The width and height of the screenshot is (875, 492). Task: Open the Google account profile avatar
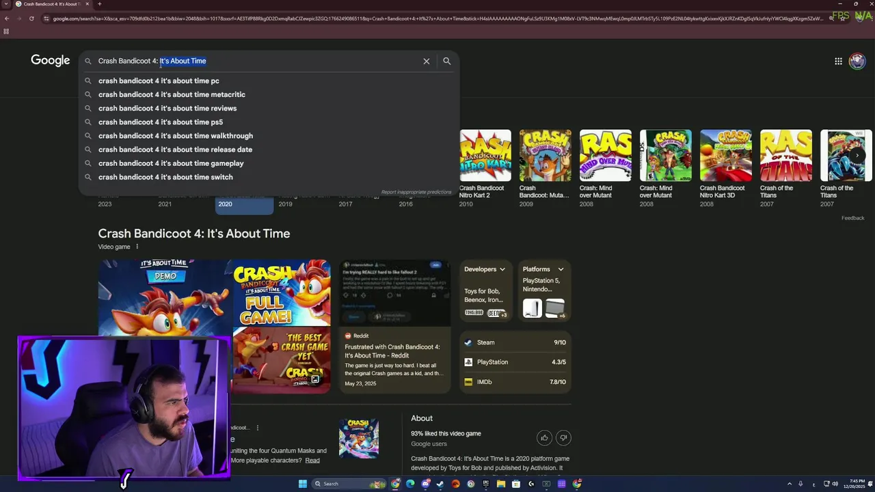click(857, 61)
